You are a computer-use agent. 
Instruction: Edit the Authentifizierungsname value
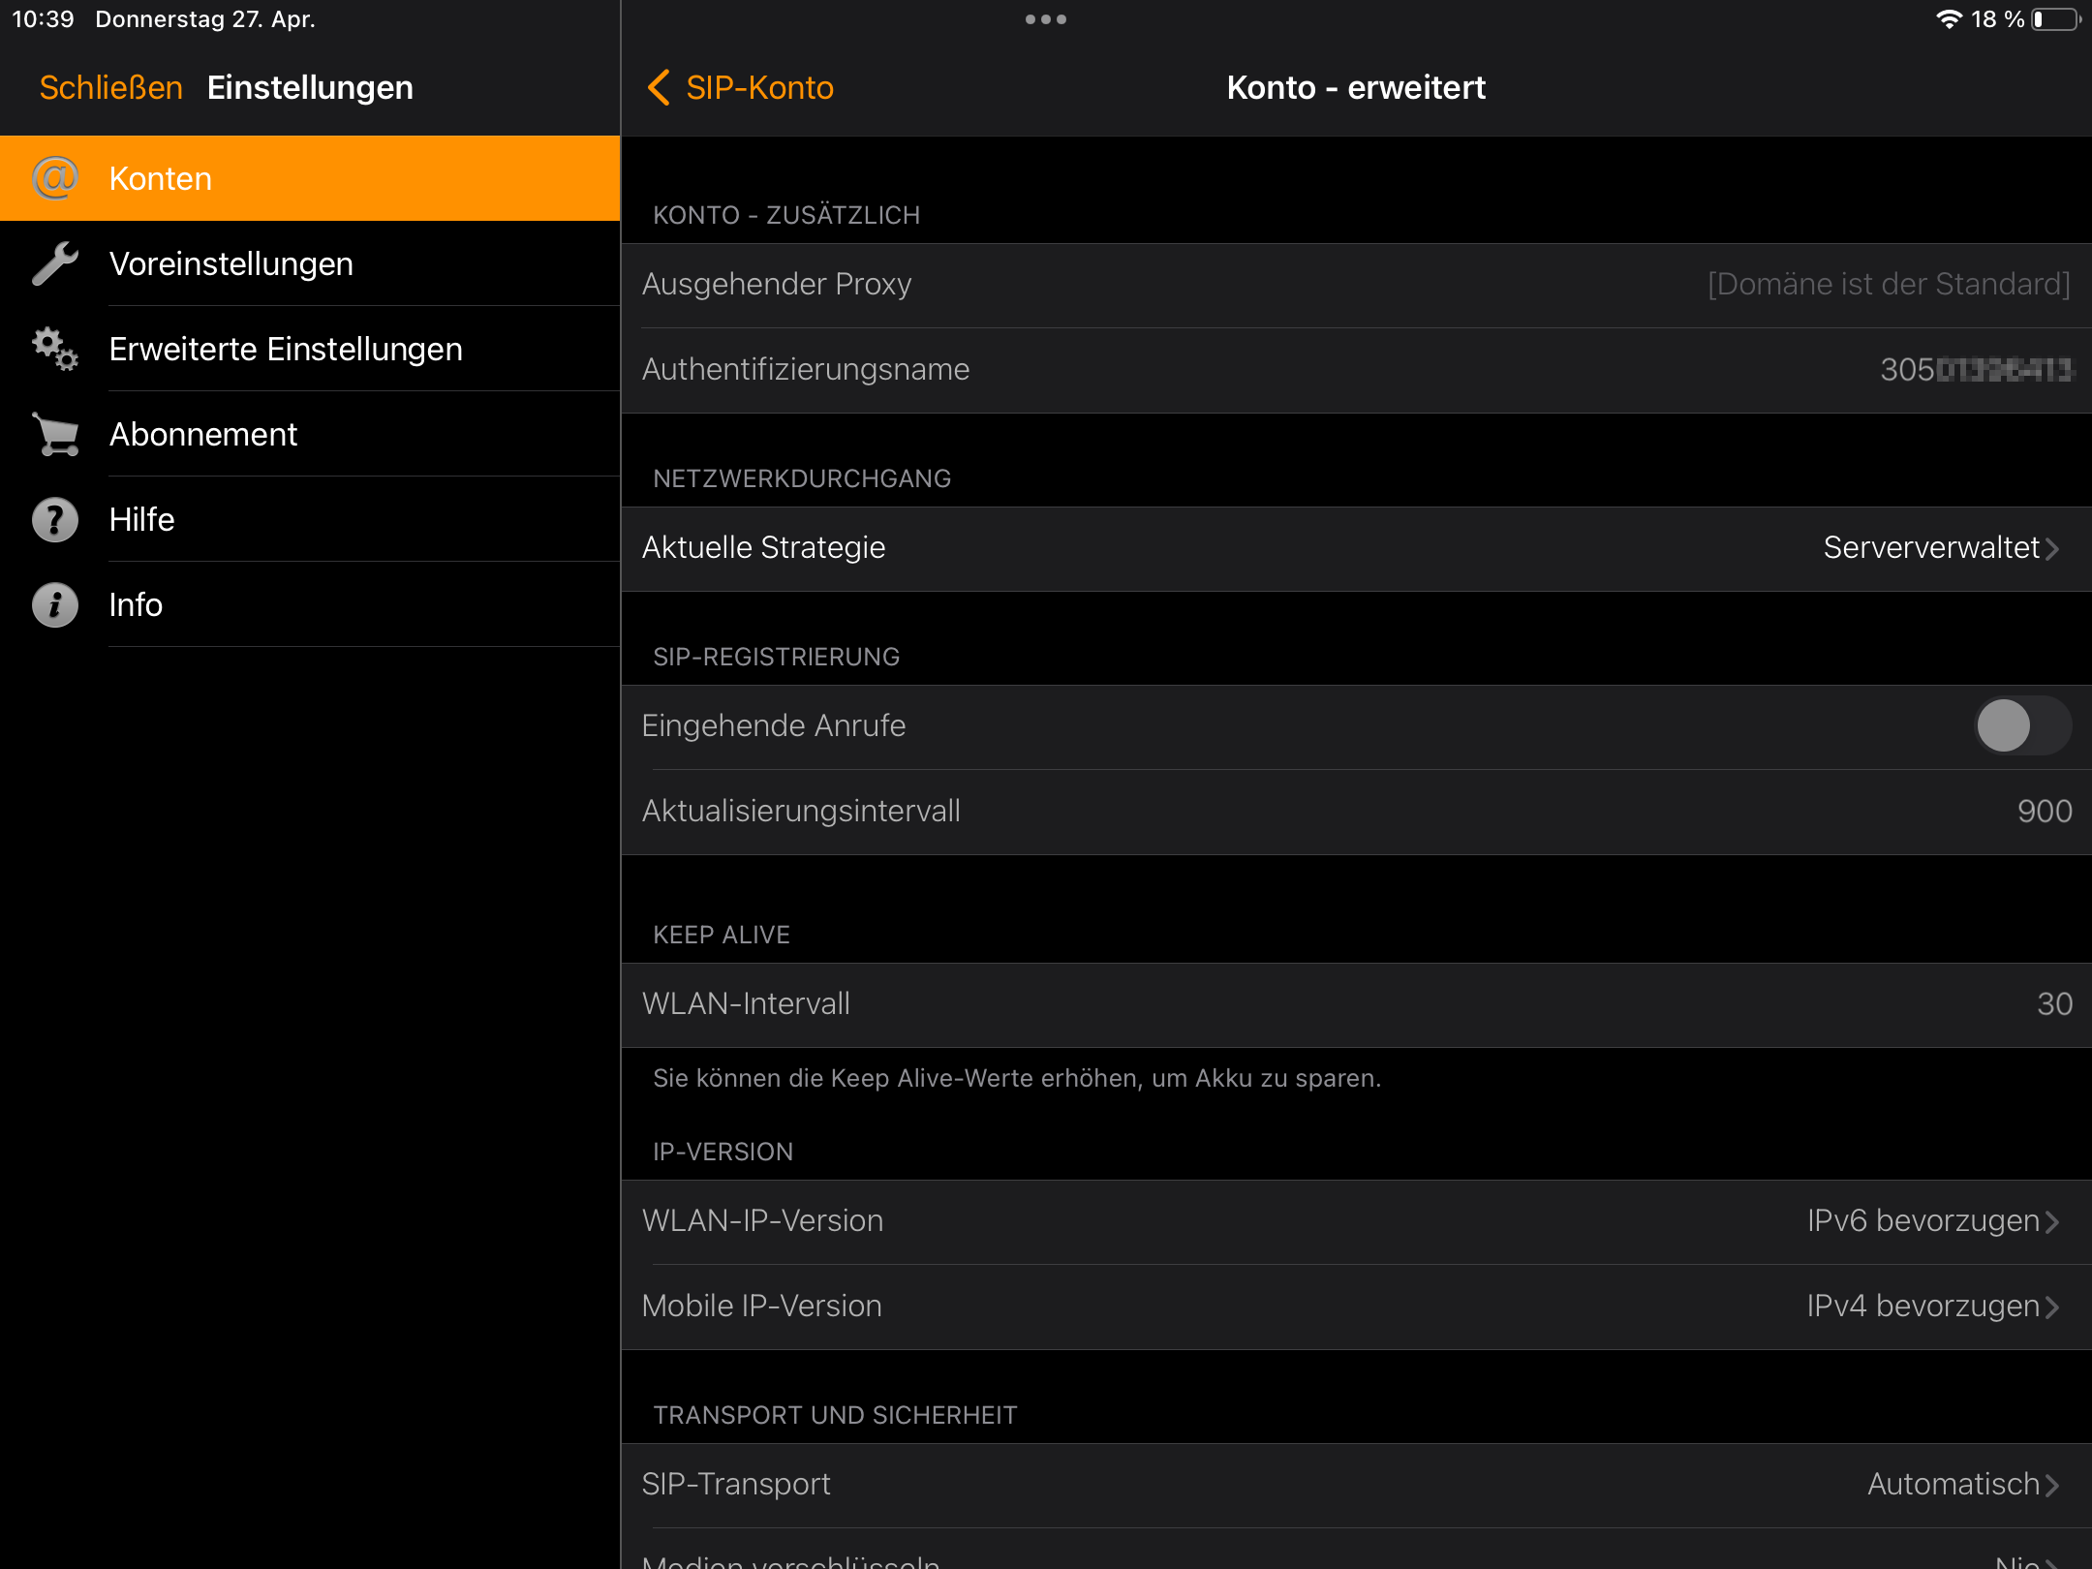tap(1976, 369)
